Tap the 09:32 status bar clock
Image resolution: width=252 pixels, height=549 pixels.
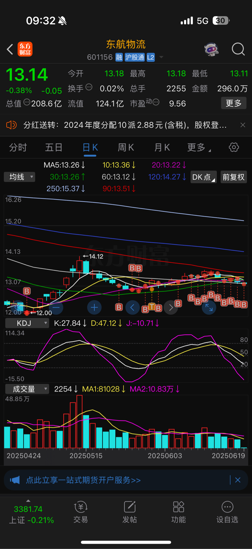(x=41, y=21)
